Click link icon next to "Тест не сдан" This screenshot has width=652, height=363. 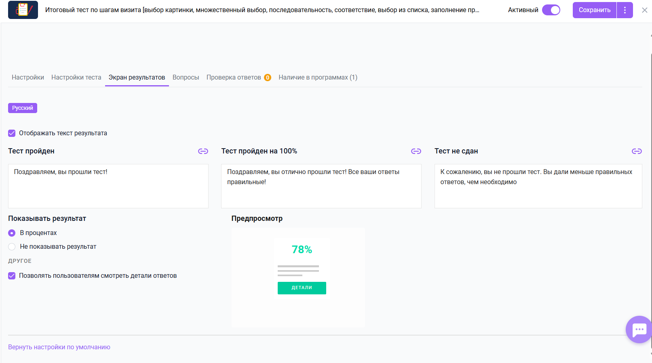637,151
